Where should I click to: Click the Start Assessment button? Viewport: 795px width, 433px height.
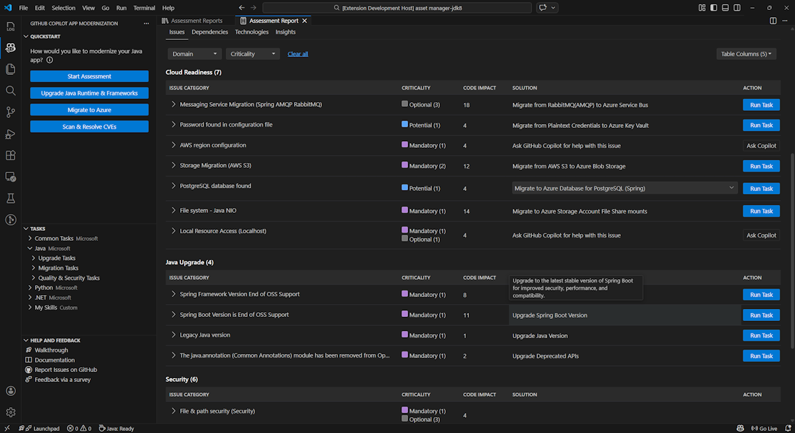89,76
